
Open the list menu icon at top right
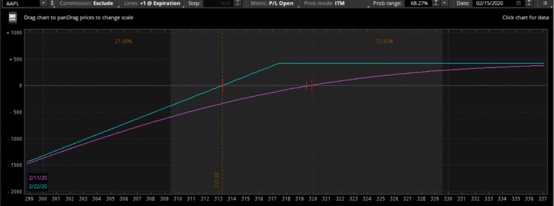(546, 4)
